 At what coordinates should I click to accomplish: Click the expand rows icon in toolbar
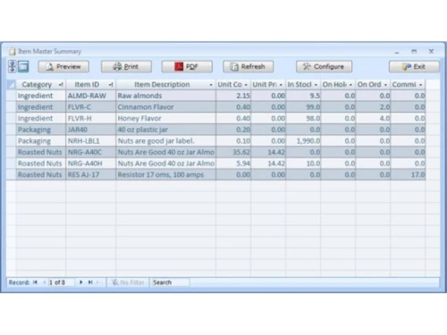pyautogui.click(x=13, y=66)
